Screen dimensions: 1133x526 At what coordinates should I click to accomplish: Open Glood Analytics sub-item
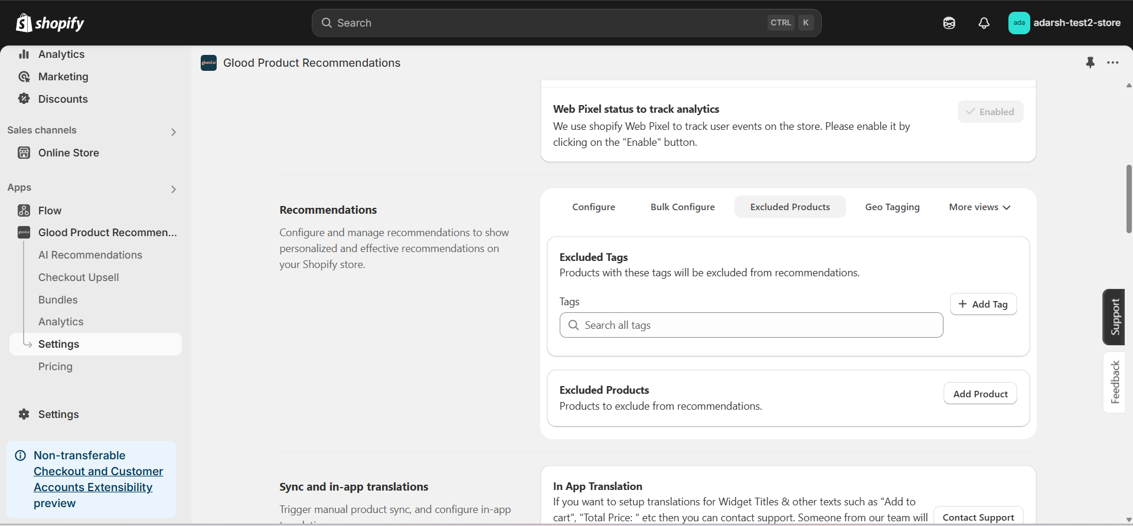coord(61,322)
